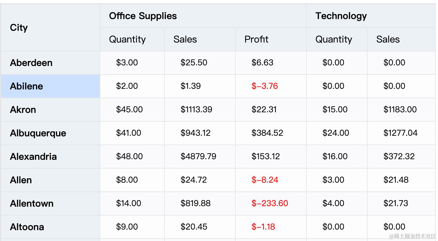The width and height of the screenshot is (438, 241).
Task: Click Quantity header under Technology
Action: tap(334, 39)
